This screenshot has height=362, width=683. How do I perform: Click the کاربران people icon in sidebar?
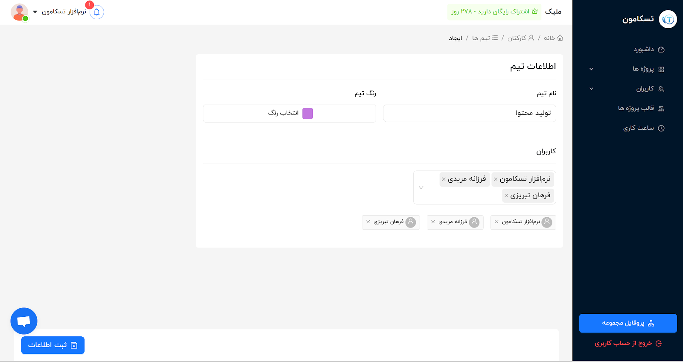tap(661, 89)
